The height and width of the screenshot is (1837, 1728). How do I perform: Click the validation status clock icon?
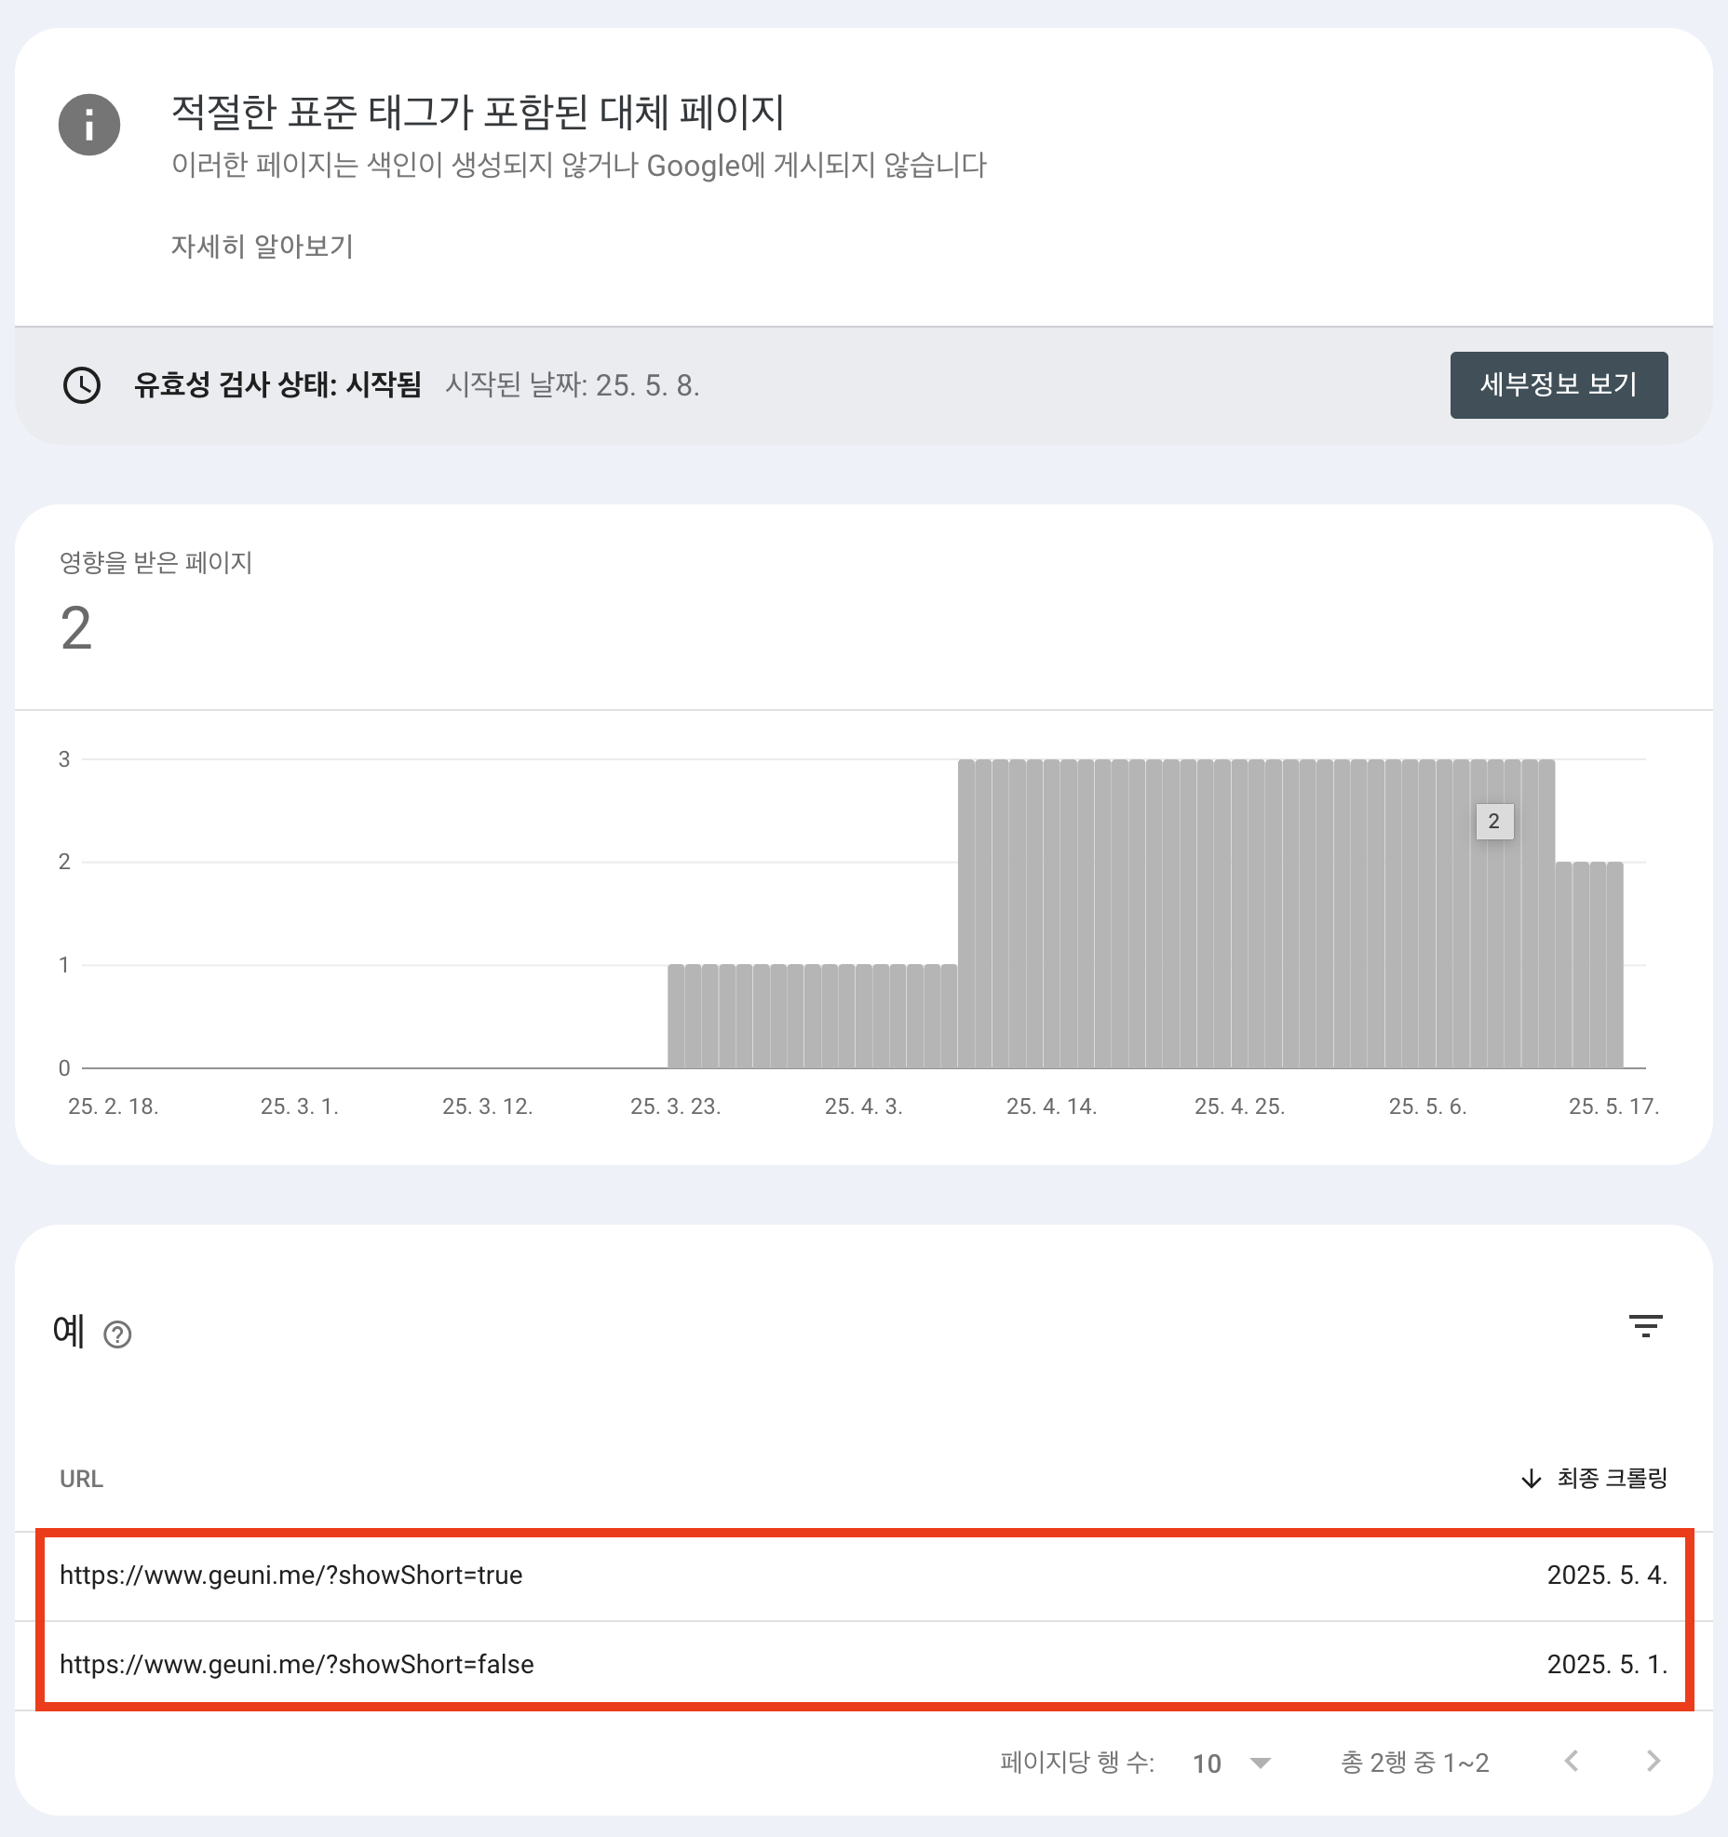[x=82, y=385]
